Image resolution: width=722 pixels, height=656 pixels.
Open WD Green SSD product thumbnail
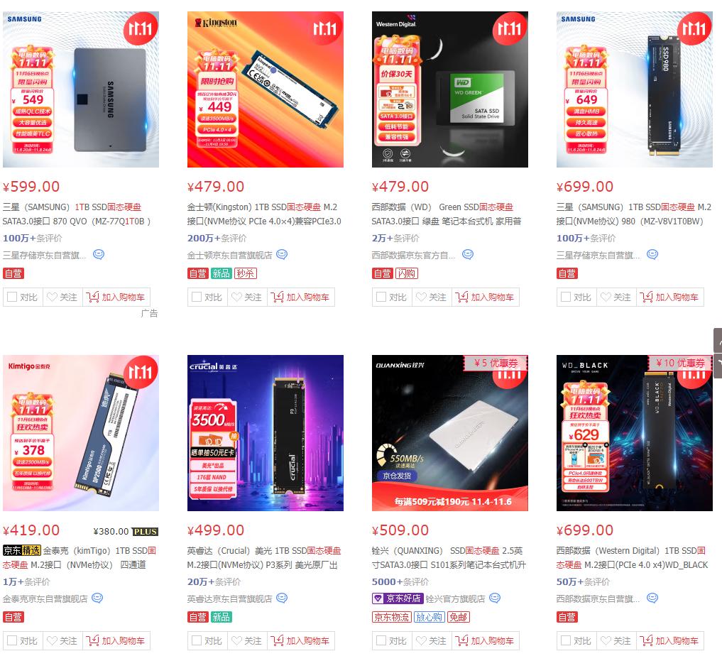coord(450,89)
